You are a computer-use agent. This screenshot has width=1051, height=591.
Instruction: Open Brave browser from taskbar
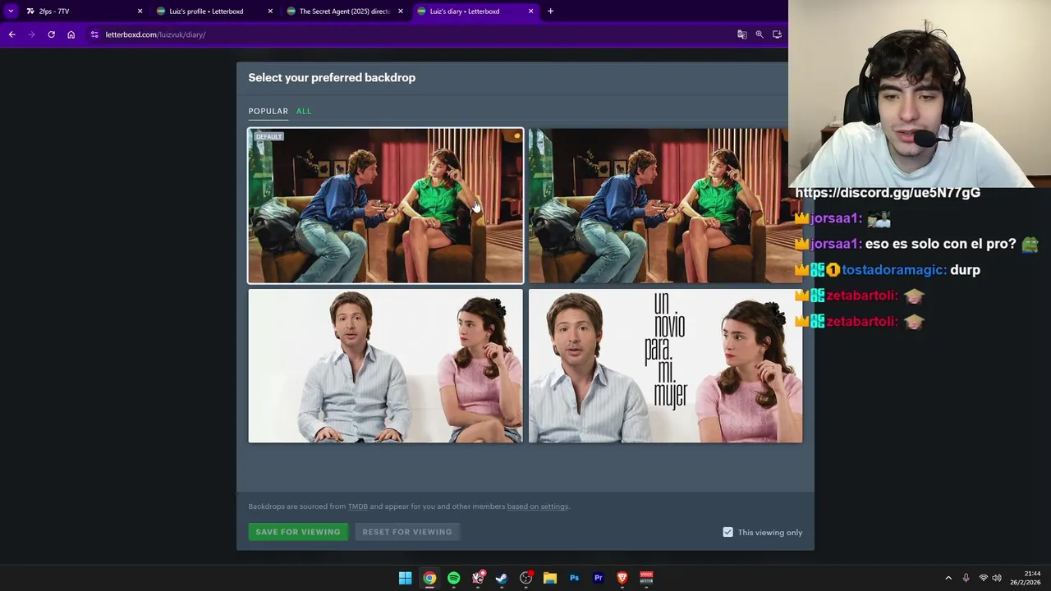tap(622, 578)
